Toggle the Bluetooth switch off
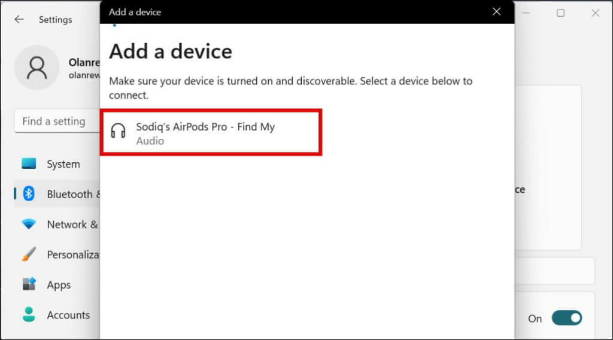This screenshot has height=340, width=613. (566, 318)
